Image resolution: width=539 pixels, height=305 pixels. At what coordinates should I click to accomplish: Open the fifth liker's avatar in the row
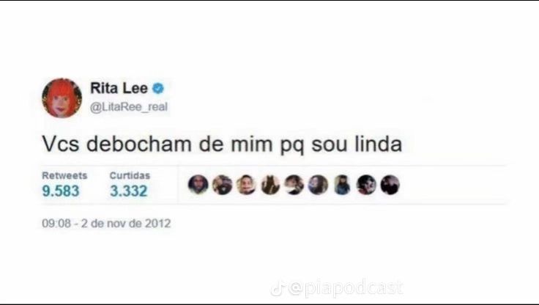point(294,185)
